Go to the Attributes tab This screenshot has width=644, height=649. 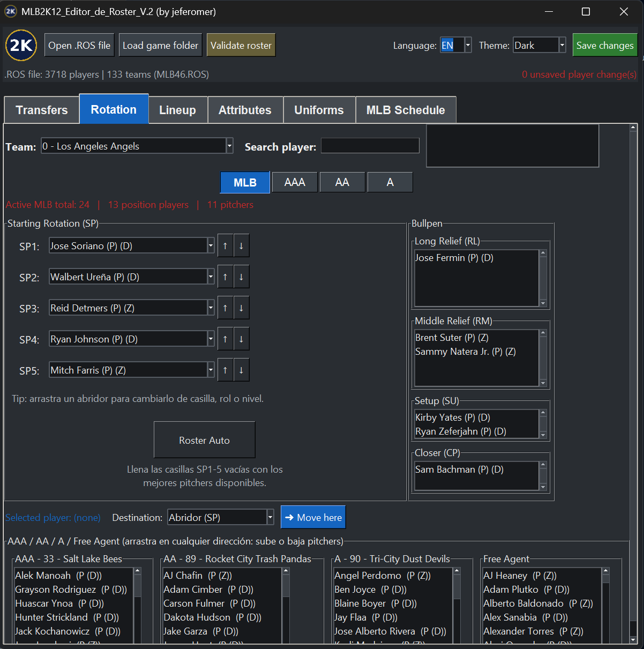245,110
